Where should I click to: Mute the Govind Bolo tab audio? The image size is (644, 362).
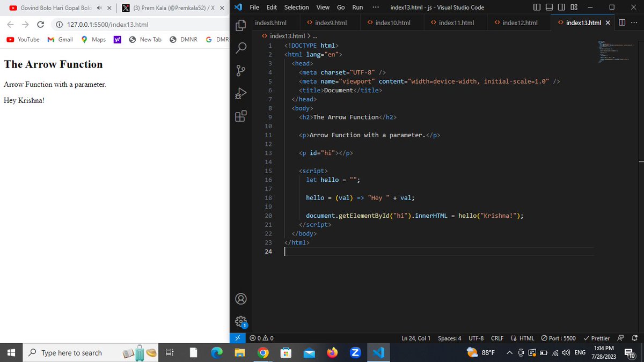tap(99, 8)
